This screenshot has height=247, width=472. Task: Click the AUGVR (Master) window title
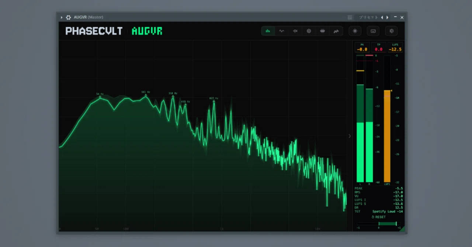[x=88, y=17]
